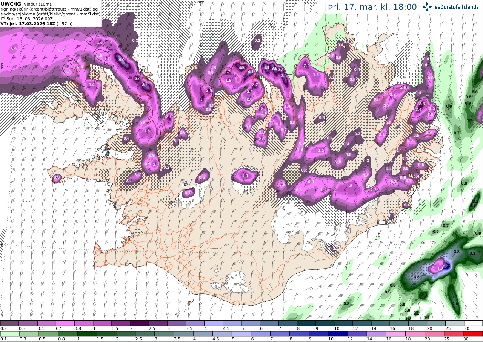Pick the bottom legend row 0.1 pale green swatch
483x342 pixels.
pyautogui.click(x=9, y=334)
